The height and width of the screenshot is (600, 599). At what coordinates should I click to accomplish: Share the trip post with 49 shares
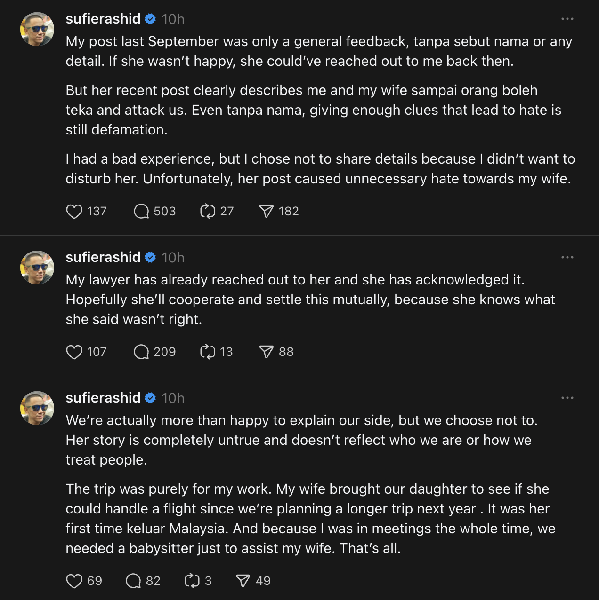pyautogui.click(x=243, y=581)
